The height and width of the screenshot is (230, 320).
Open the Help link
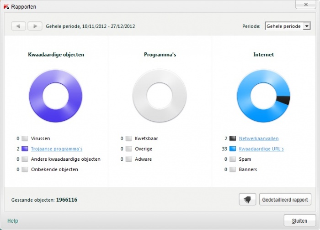pos(13,220)
